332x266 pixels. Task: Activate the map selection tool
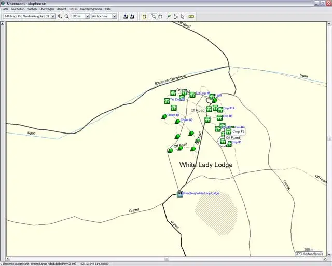click(x=144, y=16)
